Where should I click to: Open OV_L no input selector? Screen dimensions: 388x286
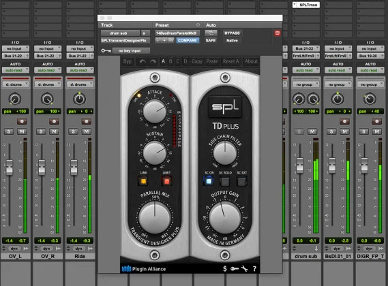(x=16, y=49)
